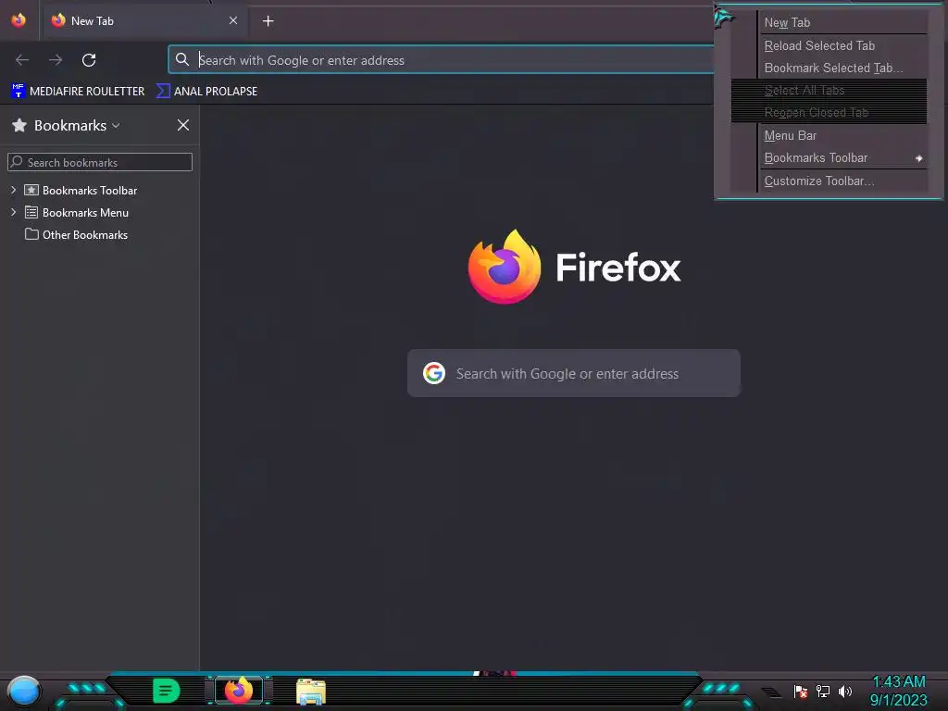Click the network tray icon

[823, 691]
